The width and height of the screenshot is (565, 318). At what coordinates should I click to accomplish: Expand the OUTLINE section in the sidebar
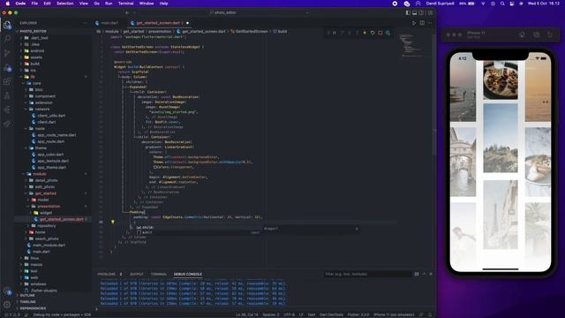[27, 295]
